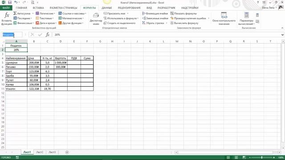Click the Автосумма sigma icon

click(x=15, y=13)
